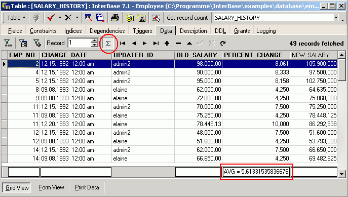
Task: Click the sparkle new table icon
Action: 141,18
